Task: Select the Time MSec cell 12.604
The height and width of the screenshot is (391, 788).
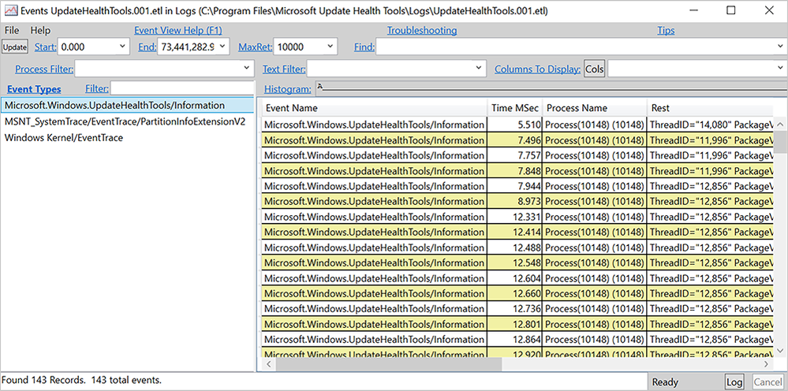Action: click(x=514, y=278)
